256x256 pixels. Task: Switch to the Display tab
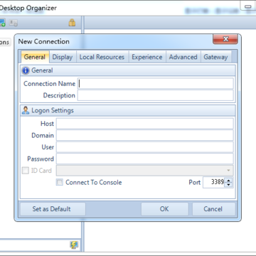[63, 57]
